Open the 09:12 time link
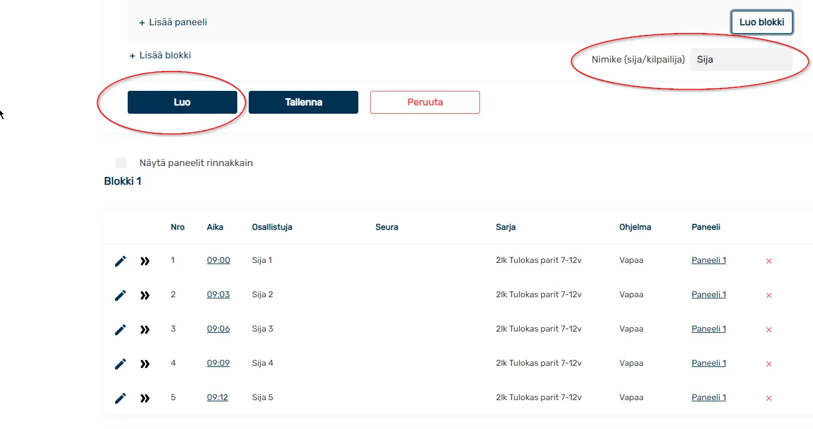813x429 pixels. coord(217,398)
